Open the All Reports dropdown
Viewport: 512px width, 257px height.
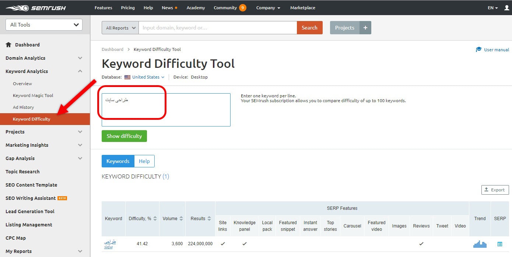click(x=120, y=27)
